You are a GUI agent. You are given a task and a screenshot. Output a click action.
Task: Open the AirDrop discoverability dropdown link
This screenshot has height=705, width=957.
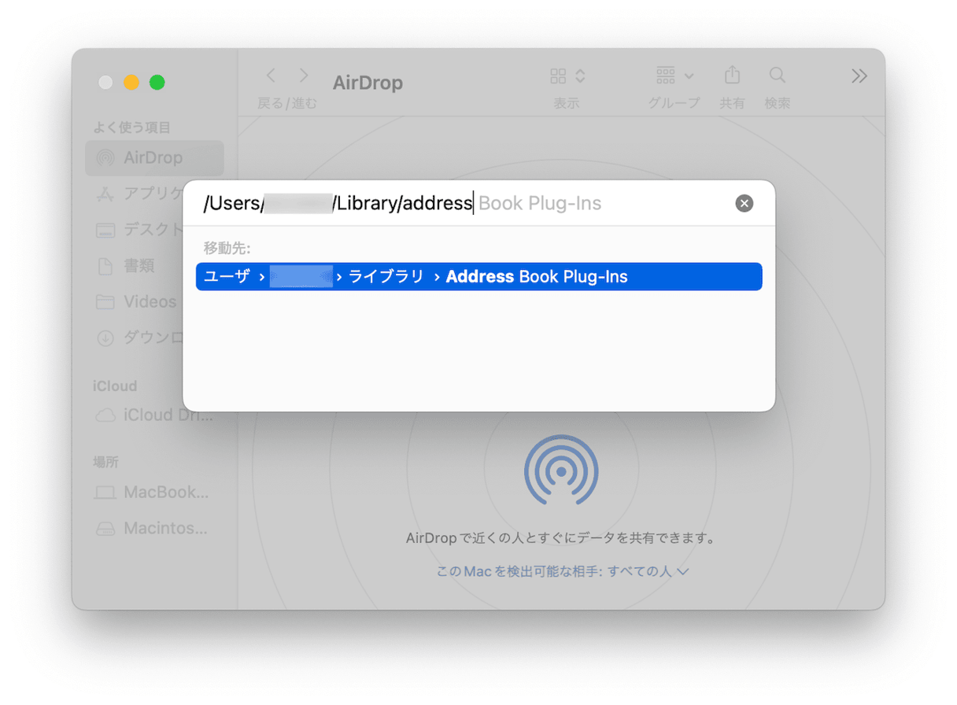[x=563, y=571]
